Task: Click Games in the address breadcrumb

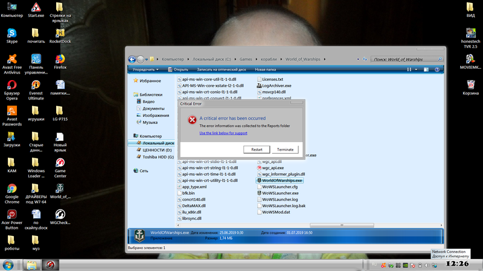Action: coord(246,59)
